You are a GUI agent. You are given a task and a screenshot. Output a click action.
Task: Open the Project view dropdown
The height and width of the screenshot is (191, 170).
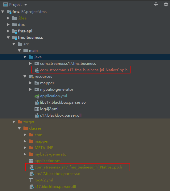pos(26,5)
